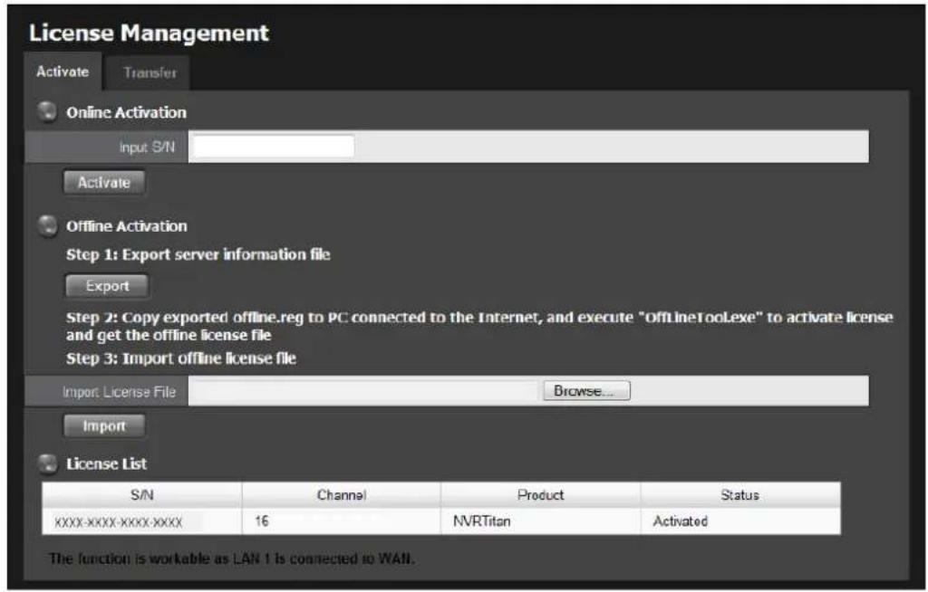This screenshot has height=592, width=928.
Task: Click the Channel column header
Action: (x=342, y=495)
